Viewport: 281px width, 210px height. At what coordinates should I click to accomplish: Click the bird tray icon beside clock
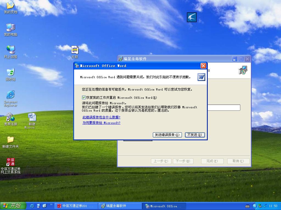tap(265, 206)
